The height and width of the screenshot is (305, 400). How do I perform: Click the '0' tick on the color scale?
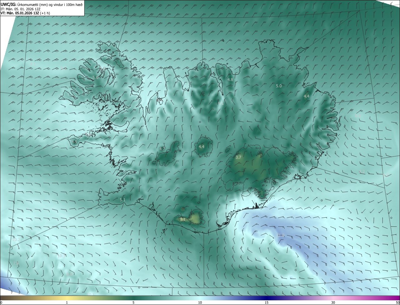pyautogui.click(x=1, y=303)
